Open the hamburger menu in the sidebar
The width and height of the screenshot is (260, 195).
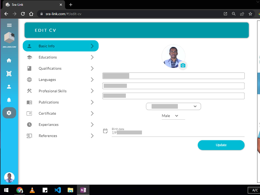point(9,25)
